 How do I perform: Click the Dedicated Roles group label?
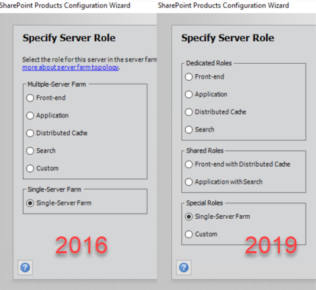click(209, 63)
